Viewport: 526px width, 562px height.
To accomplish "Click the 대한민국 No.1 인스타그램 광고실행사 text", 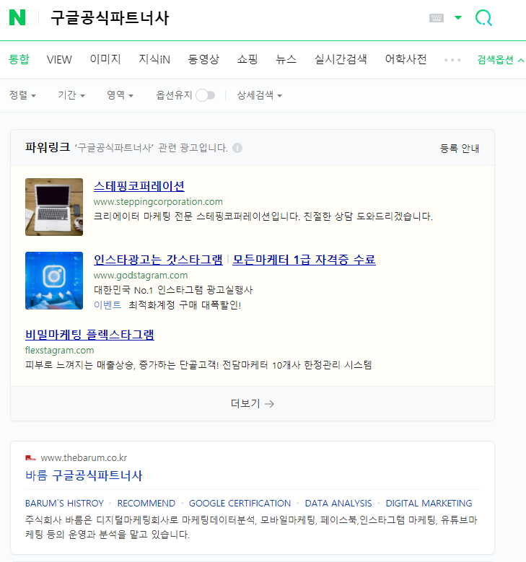I will pyautogui.click(x=173, y=289).
